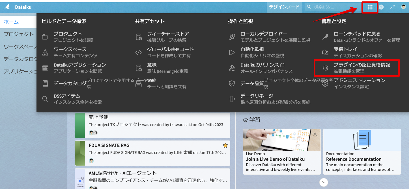Click the gavel icon for Dataikuガバナンス

[x=232, y=68]
